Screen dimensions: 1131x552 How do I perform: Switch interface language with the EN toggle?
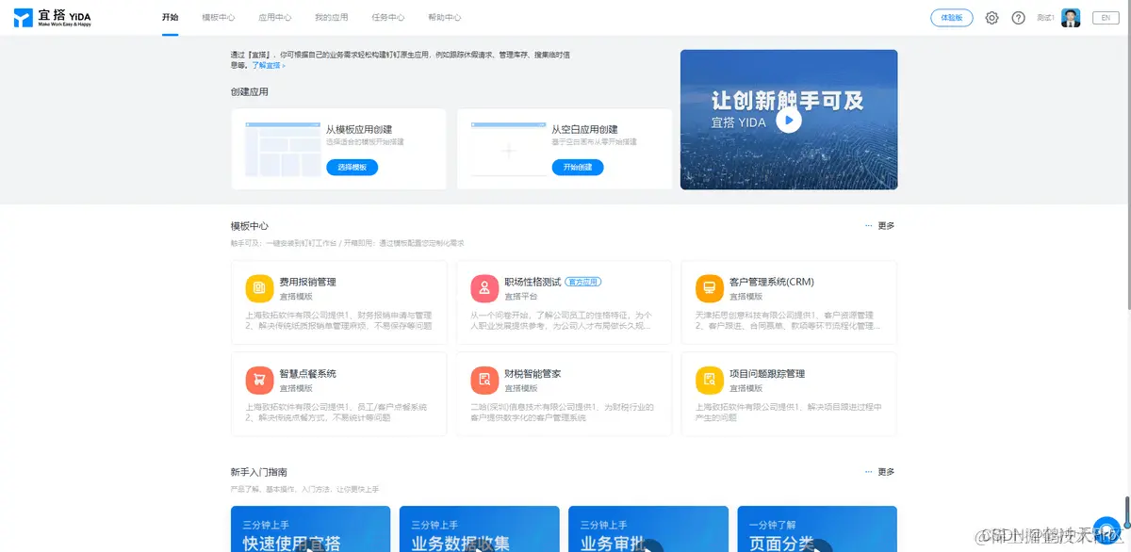tap(1105, 17)
